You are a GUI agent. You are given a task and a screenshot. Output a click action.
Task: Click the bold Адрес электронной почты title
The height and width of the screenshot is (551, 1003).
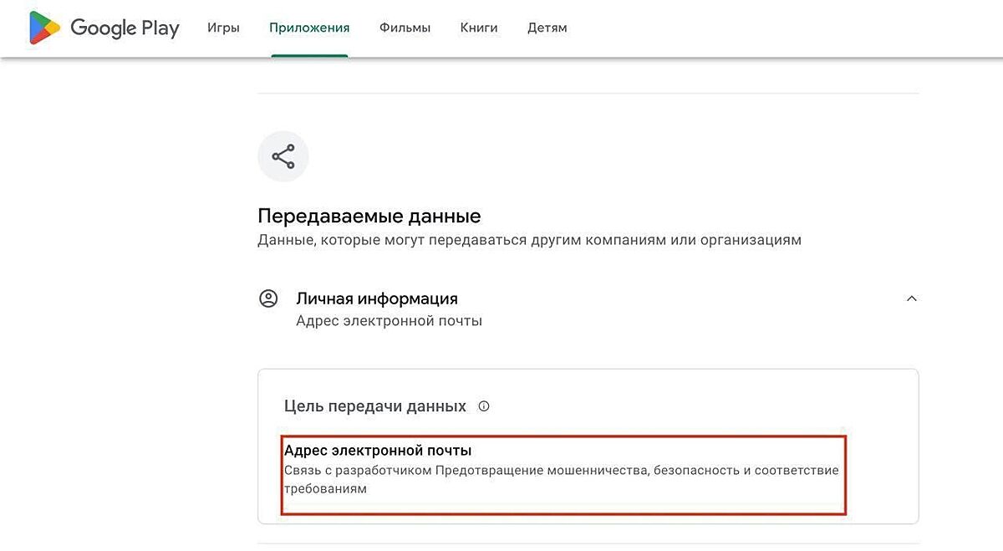378,451
